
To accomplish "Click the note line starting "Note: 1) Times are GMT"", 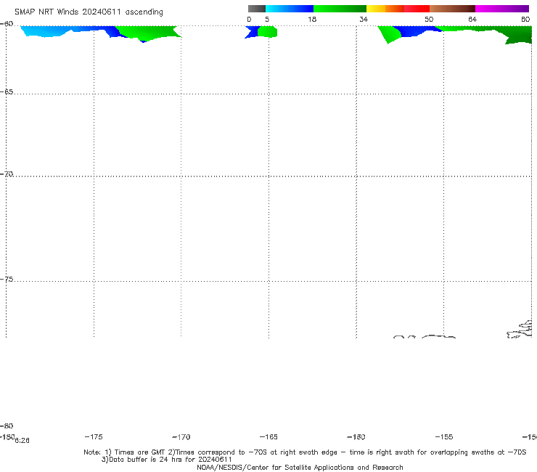I will coord(305,452).
